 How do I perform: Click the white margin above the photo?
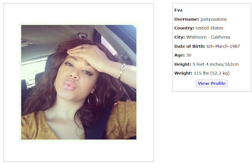79,14
